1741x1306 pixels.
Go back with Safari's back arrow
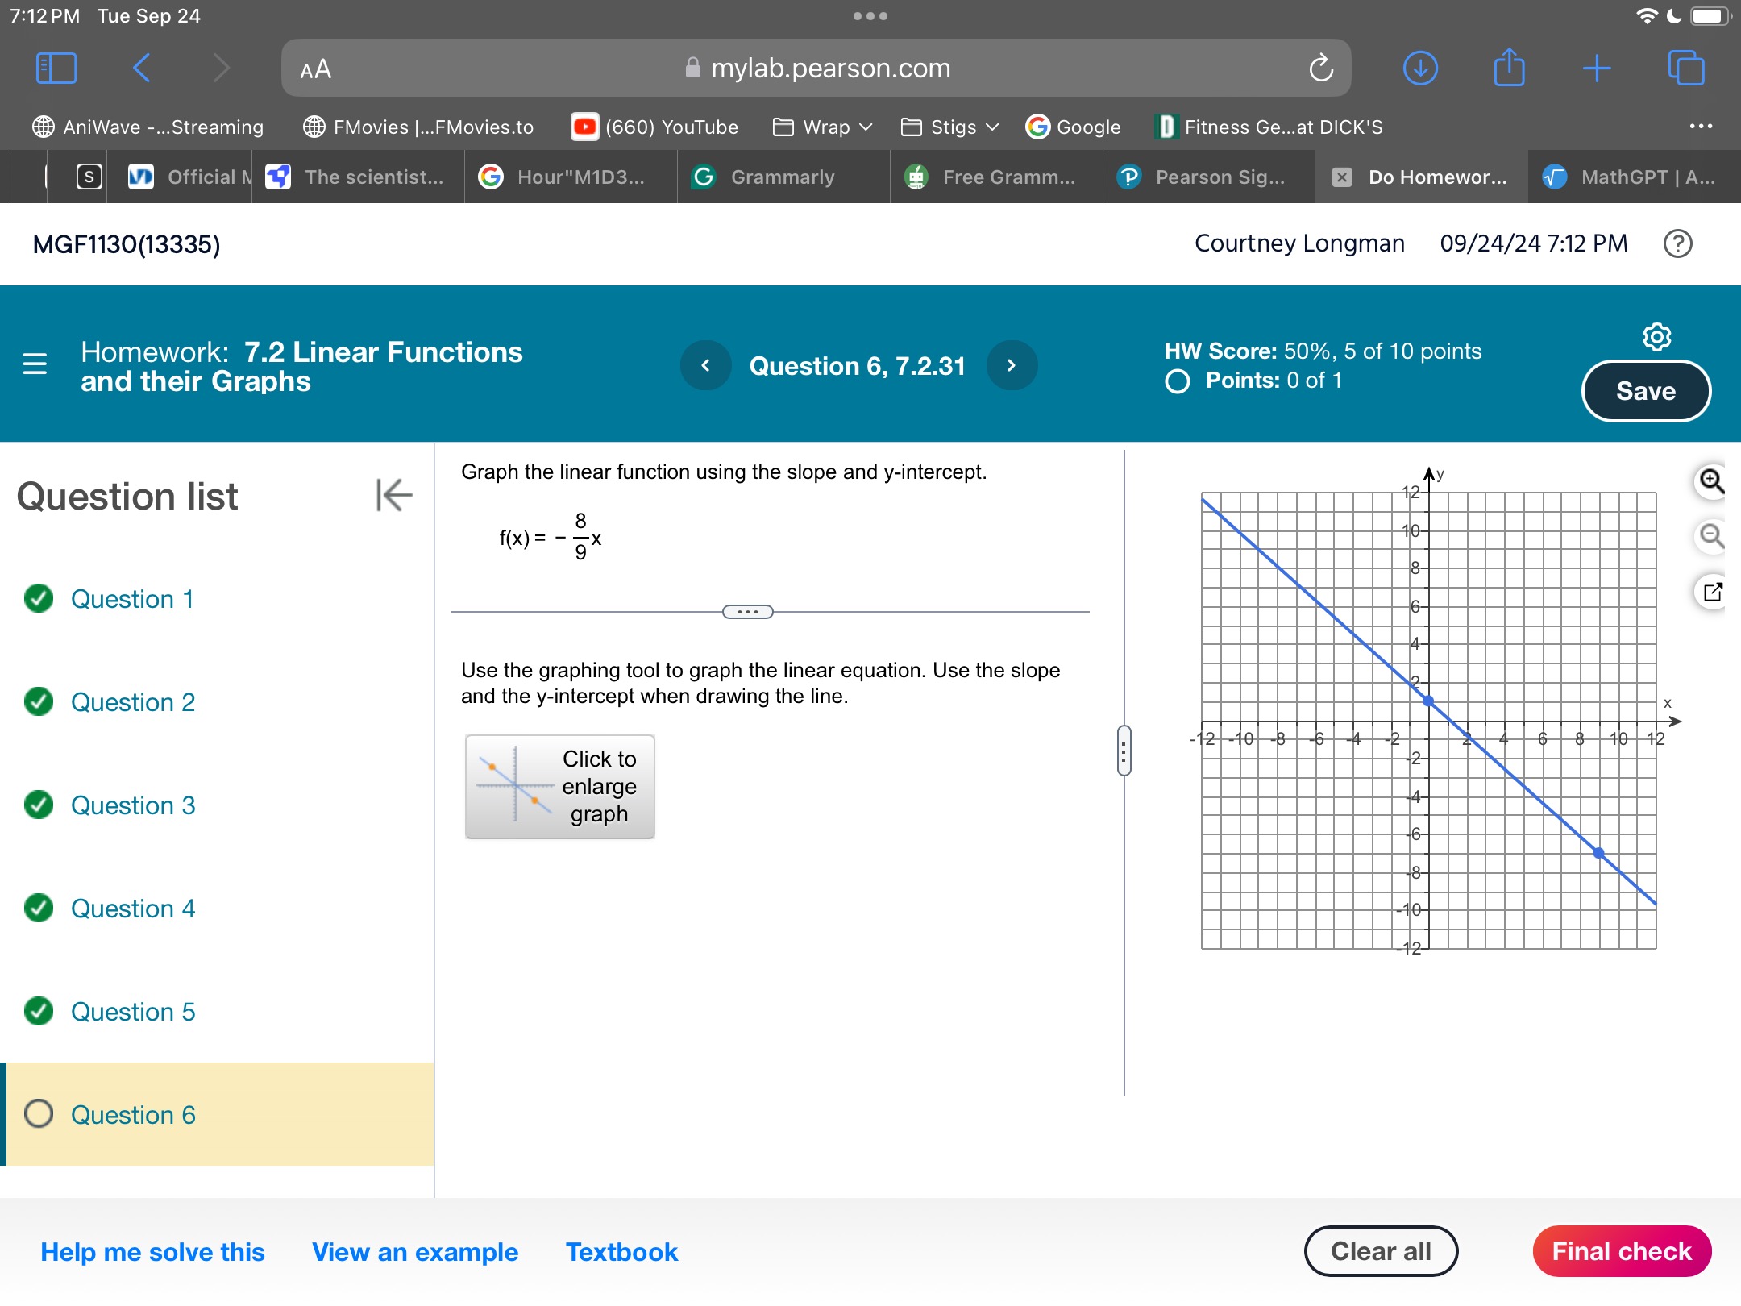141,69
